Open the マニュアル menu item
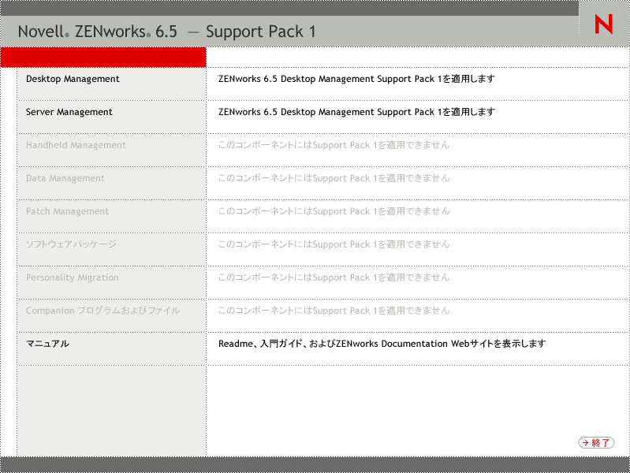The image size is (630, 473). tap(47, 344)
